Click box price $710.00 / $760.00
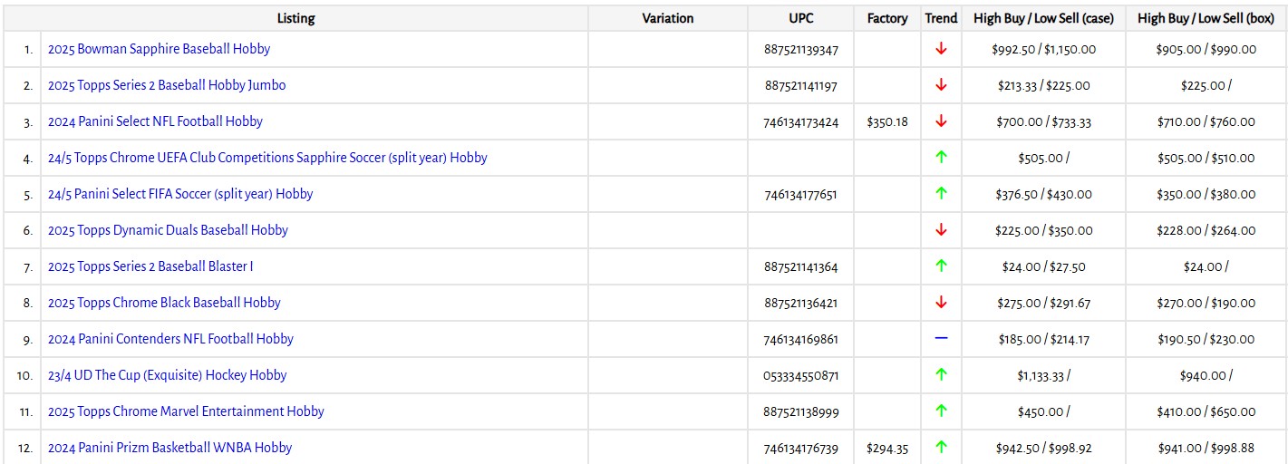1288x464 pixels. click(1206, 122)
